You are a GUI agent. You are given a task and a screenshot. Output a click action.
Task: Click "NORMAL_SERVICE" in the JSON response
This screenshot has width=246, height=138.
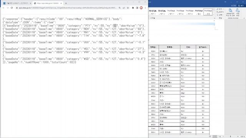pyautogui.click(x=96, y=19)
